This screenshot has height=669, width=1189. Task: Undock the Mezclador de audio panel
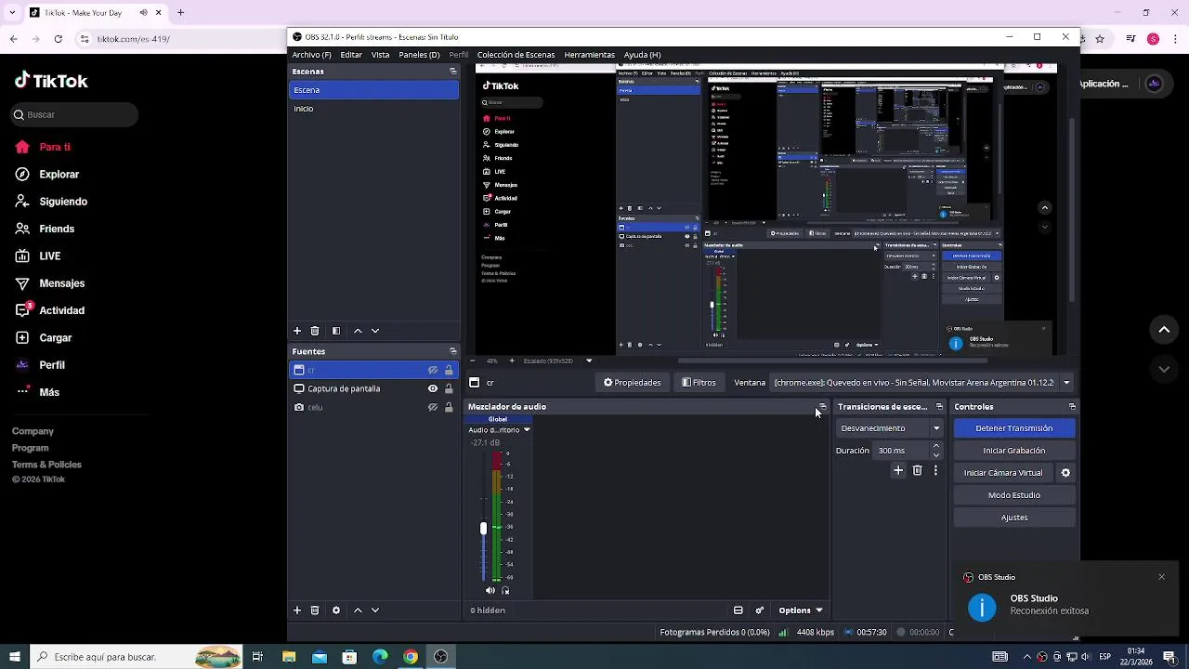(x=822, y=407)
